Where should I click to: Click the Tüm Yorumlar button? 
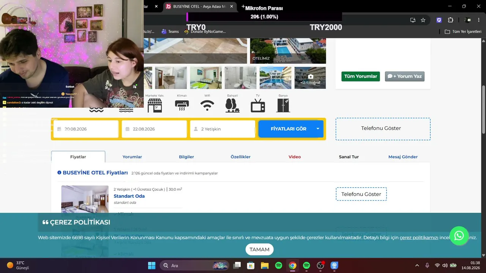[x=361, y=76]
